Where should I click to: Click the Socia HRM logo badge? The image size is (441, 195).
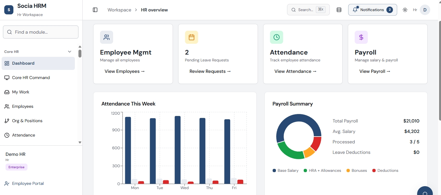coord(9,10)
